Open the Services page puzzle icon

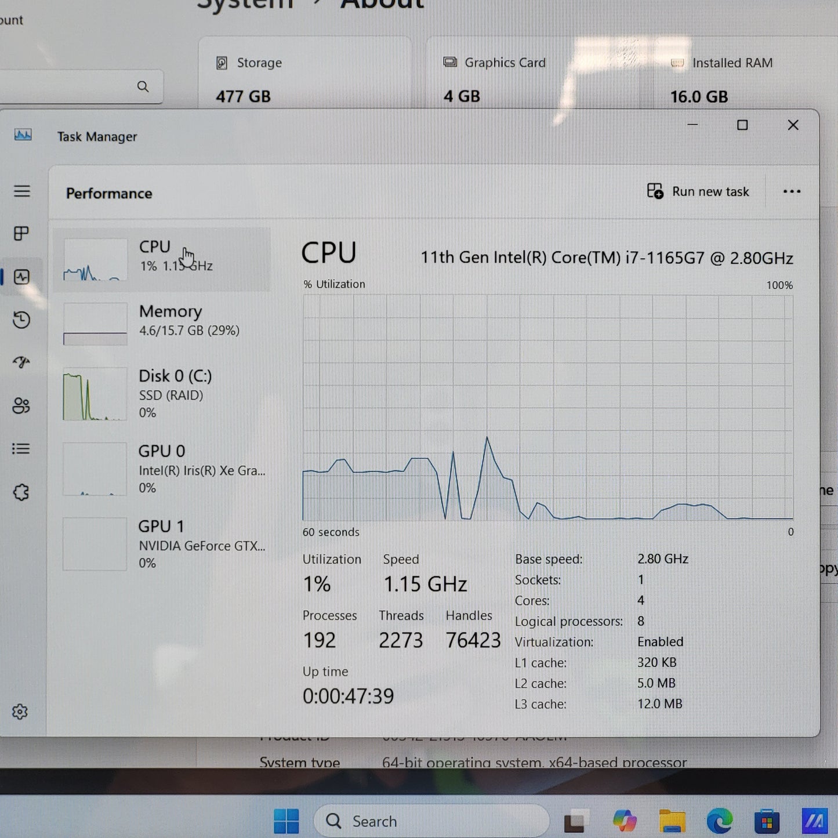click(x=21, y=492)
